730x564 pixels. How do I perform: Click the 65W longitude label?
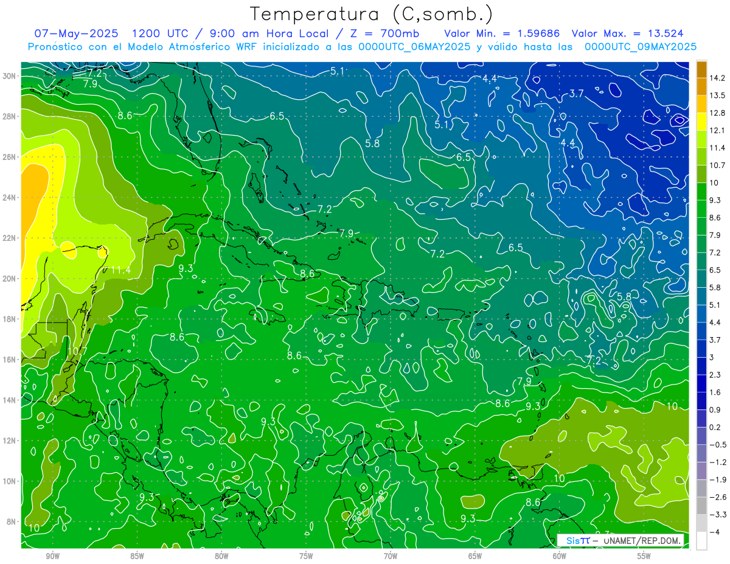[x=475, y=556]
